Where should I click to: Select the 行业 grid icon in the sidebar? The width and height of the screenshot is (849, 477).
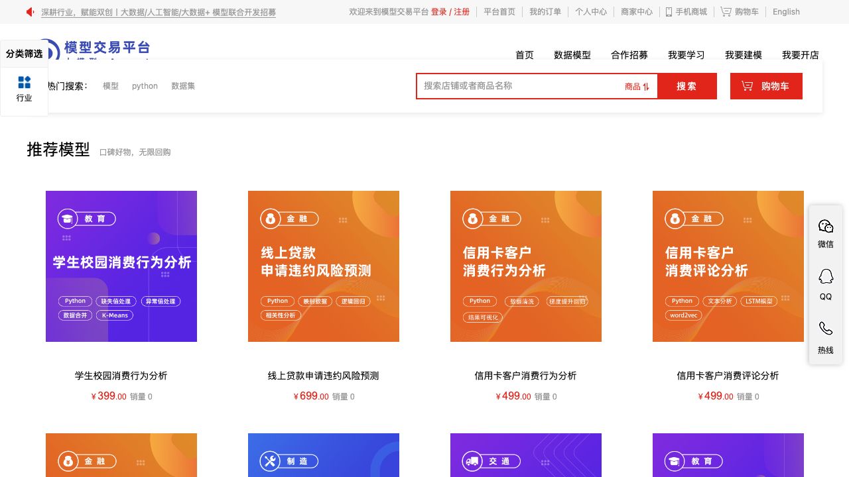click(24, 82)
